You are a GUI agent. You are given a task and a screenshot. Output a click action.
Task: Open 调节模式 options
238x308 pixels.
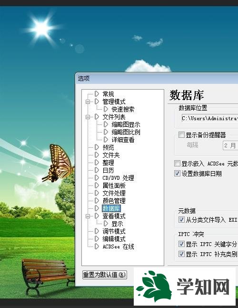(x=114, y=231)
